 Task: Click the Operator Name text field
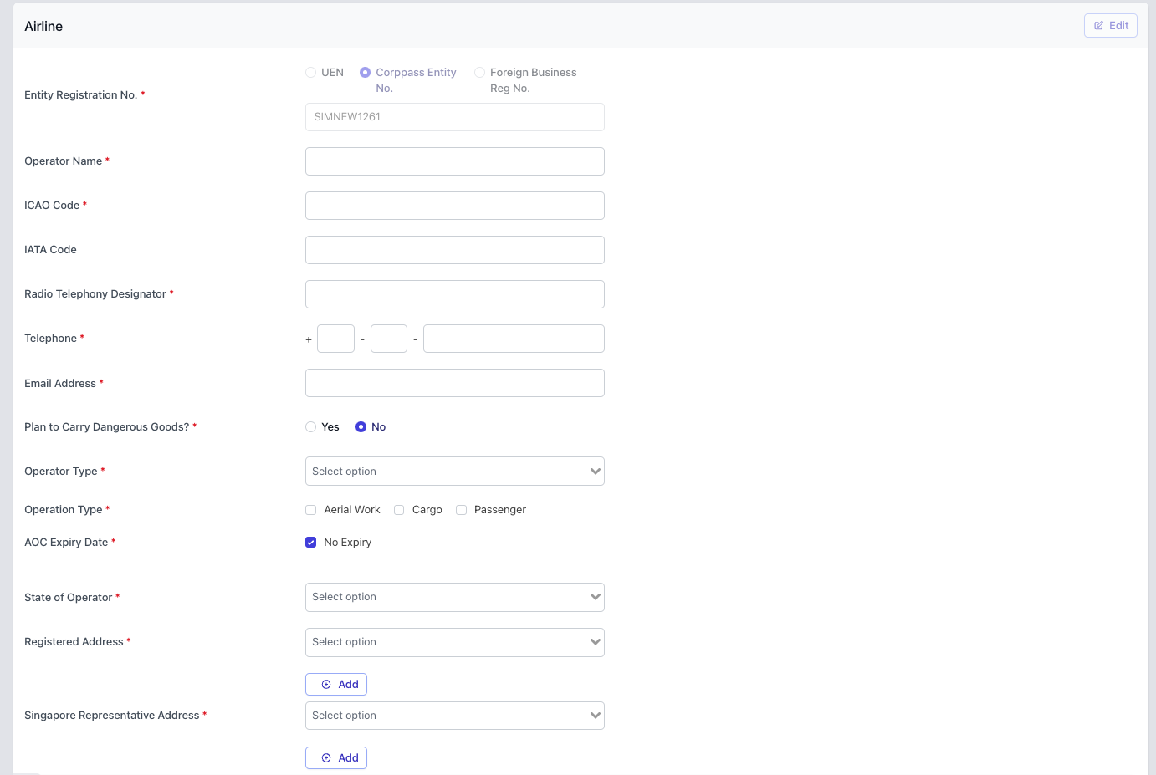point(454,161)
